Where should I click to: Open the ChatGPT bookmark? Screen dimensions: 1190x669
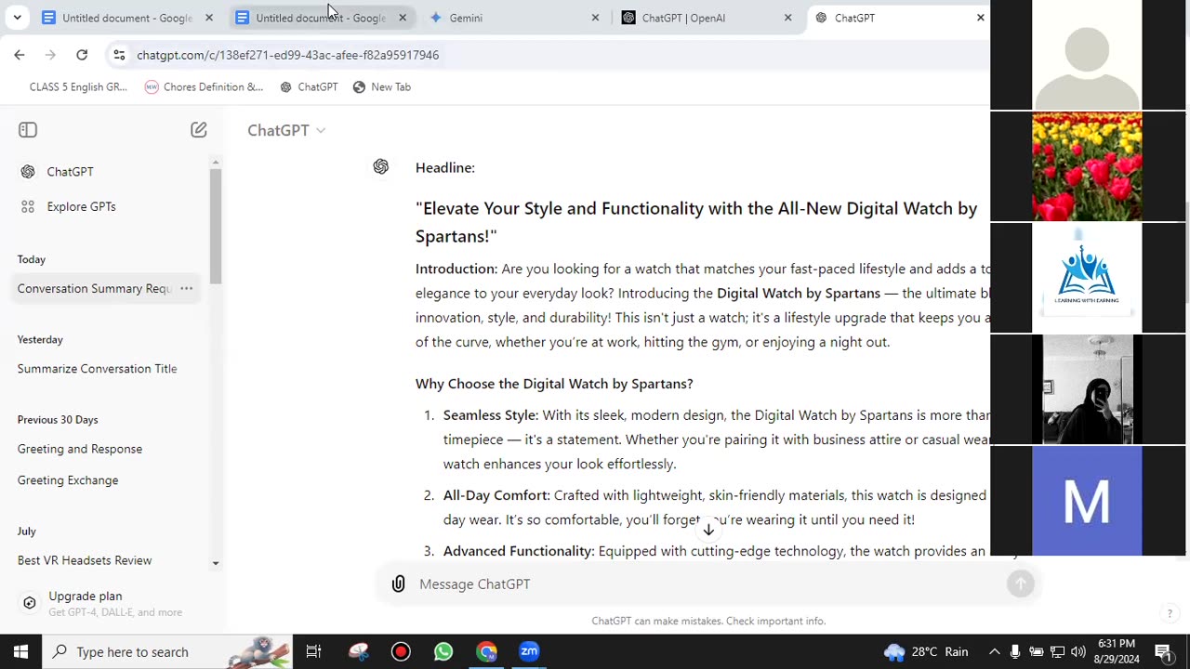pyautogui.click(x=309, y=86)
